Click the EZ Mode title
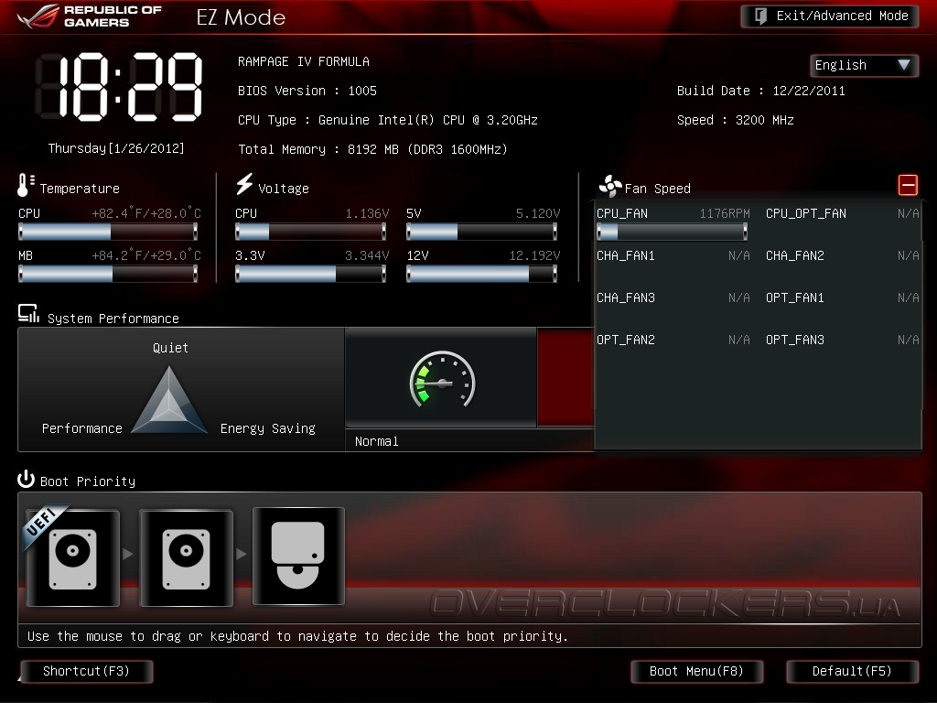The height and width of the screenshot is (703, 937). pyautogui.click(x=241, y=17)
